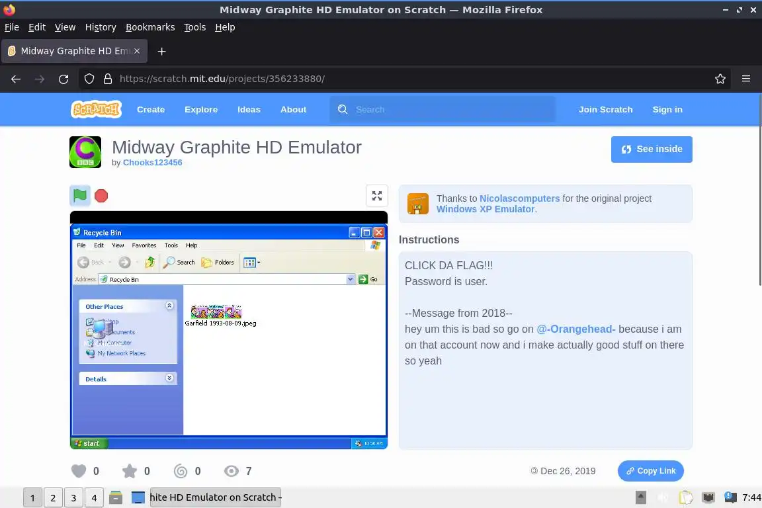Click the Nicolascomputers remix avatar thumbnail
The width and height of the screenshot is (762, 508).
coord(418,204)
